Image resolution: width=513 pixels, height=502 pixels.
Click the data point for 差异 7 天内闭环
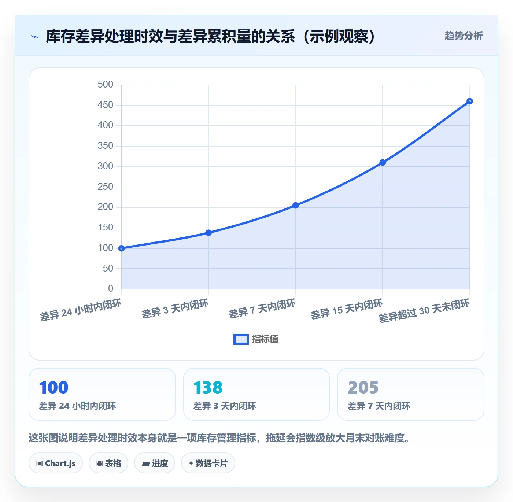pos(296,206)
